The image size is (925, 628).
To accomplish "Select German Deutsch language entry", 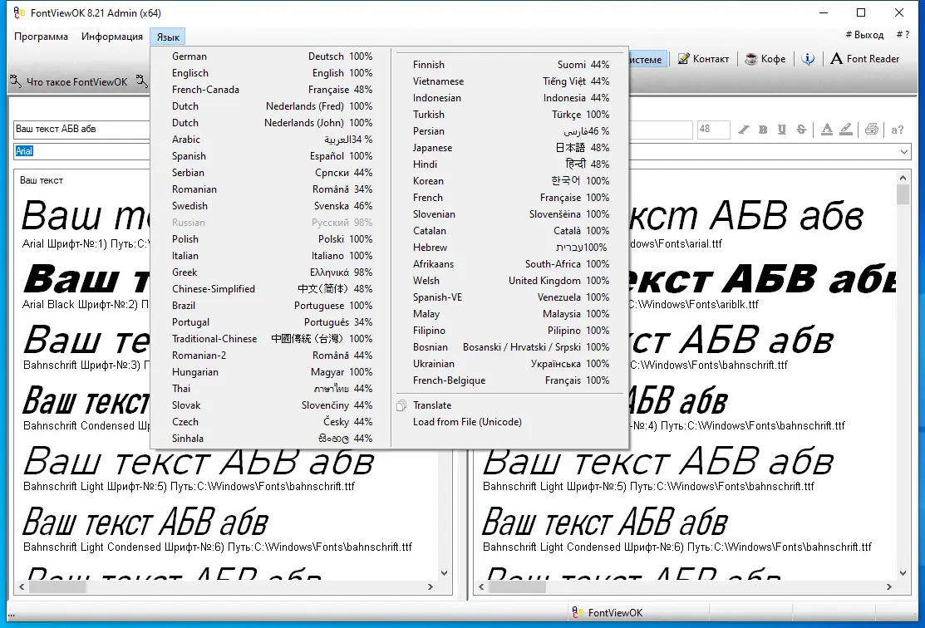I will pos(272,56).
